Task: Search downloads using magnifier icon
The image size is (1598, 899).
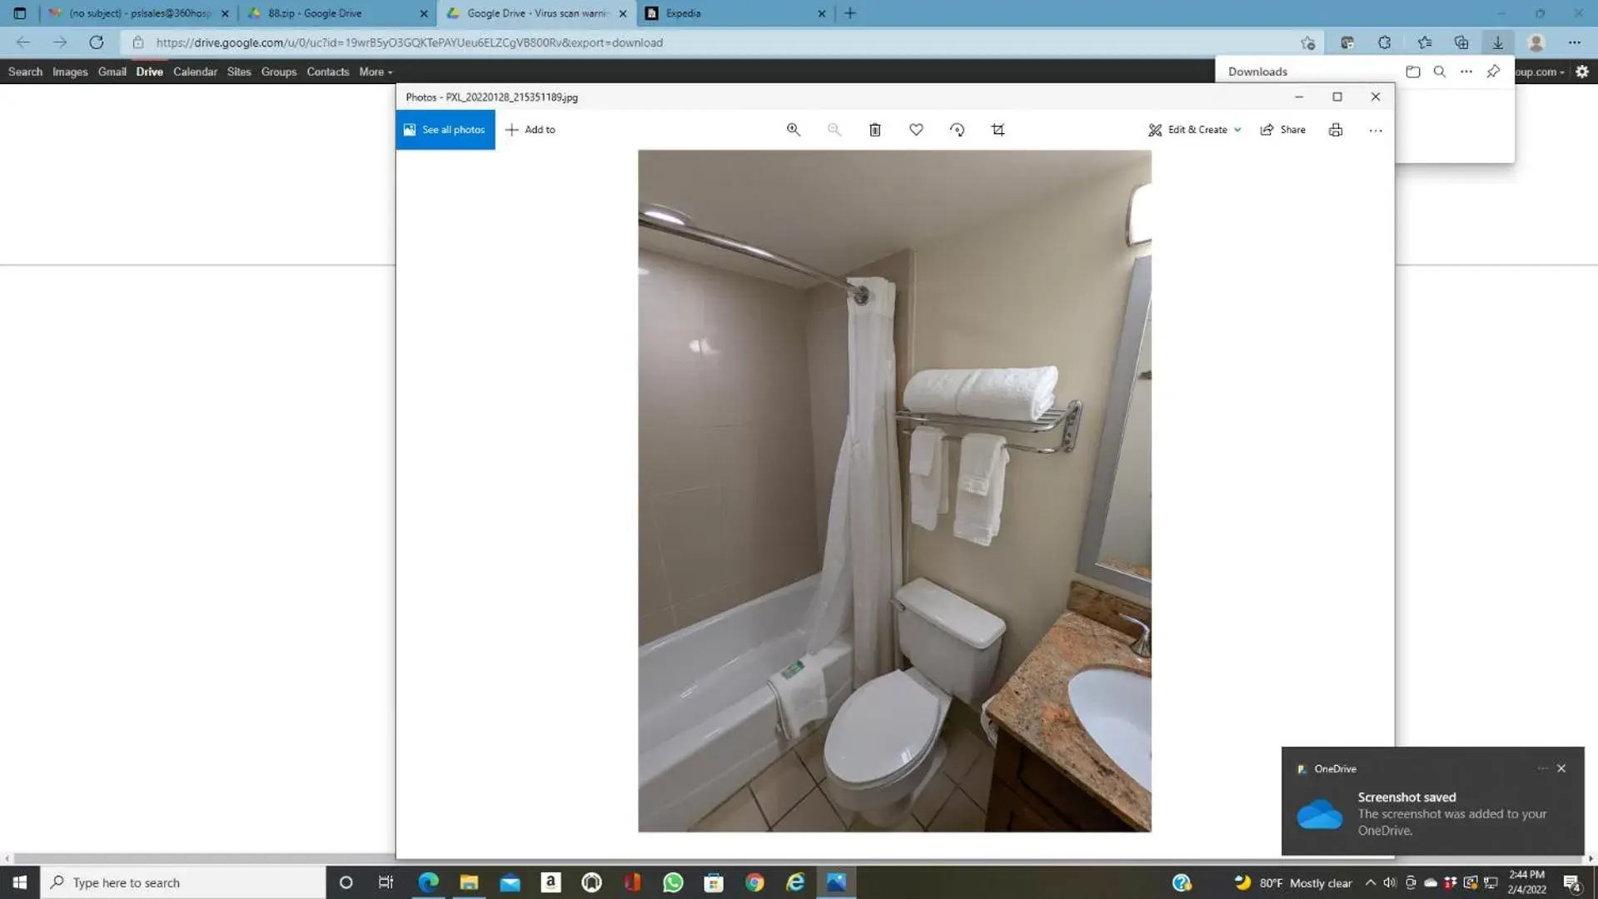Action: 1439,72
